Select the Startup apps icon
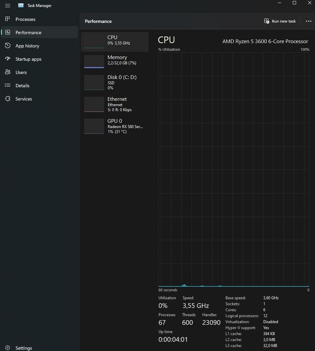This screenshot has width=315, height=351. (8, 59)
